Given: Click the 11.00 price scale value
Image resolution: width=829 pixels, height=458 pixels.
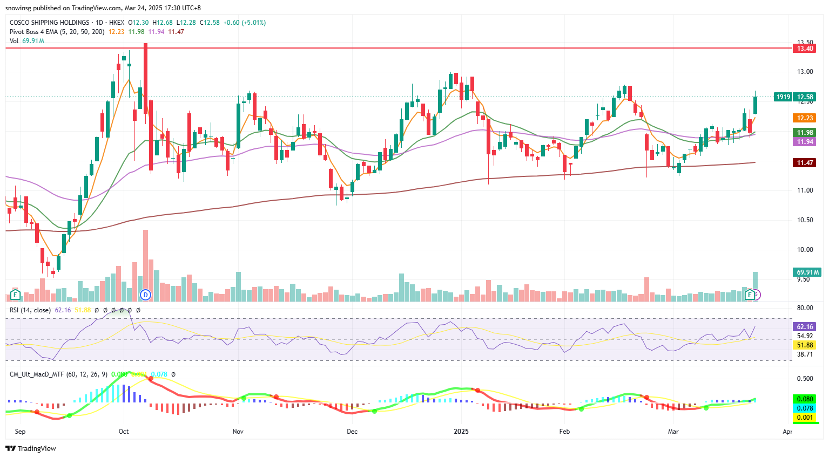Looking at the screenshot, I should (x=805, y=190).
